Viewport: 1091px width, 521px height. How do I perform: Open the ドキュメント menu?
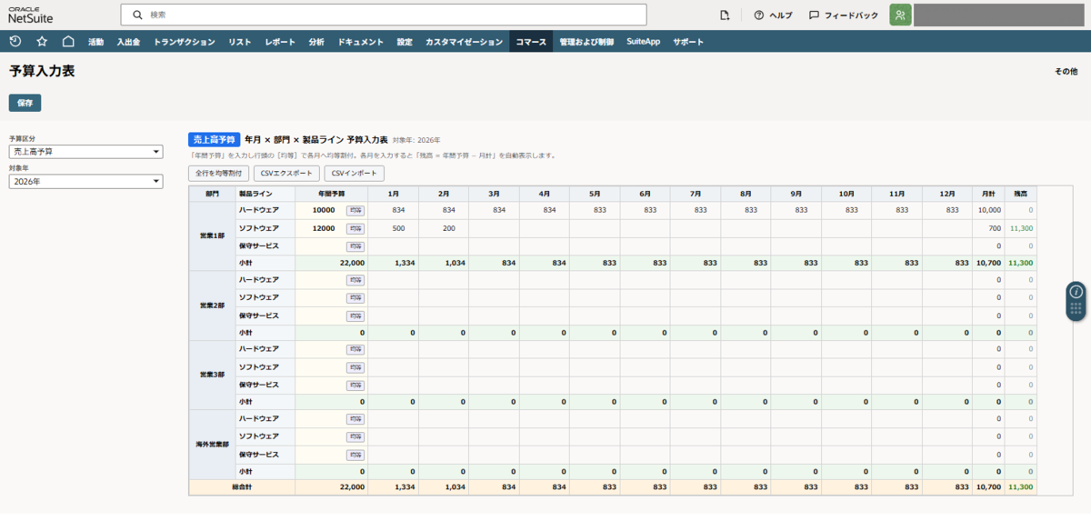[360, 42]
